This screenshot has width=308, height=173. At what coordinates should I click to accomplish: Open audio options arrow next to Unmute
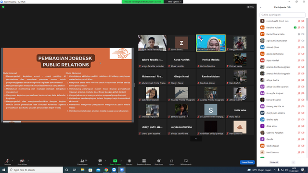click(13, 161)
